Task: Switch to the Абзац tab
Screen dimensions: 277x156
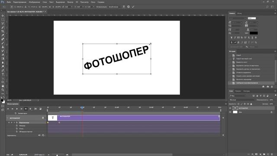Action: tap(239, 13)
